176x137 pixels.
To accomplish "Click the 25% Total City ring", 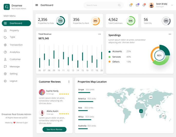I will coord(166,21).
